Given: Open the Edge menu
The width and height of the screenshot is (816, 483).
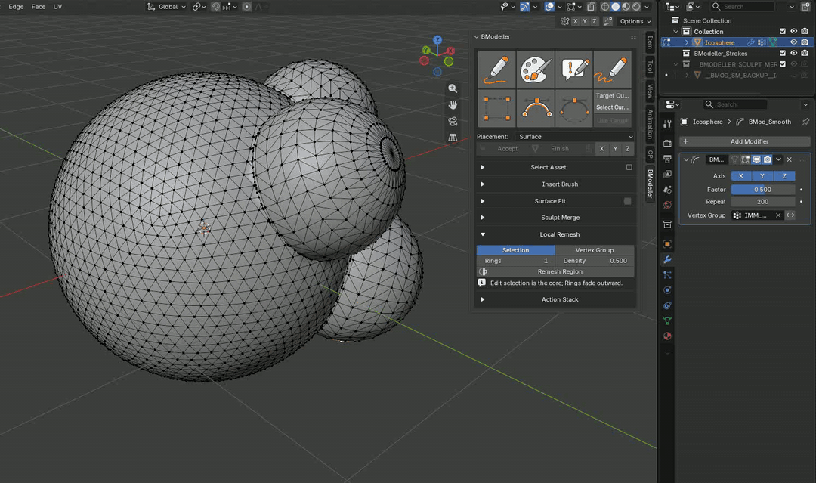Looking at the screenshot, I should click(16, 7).
